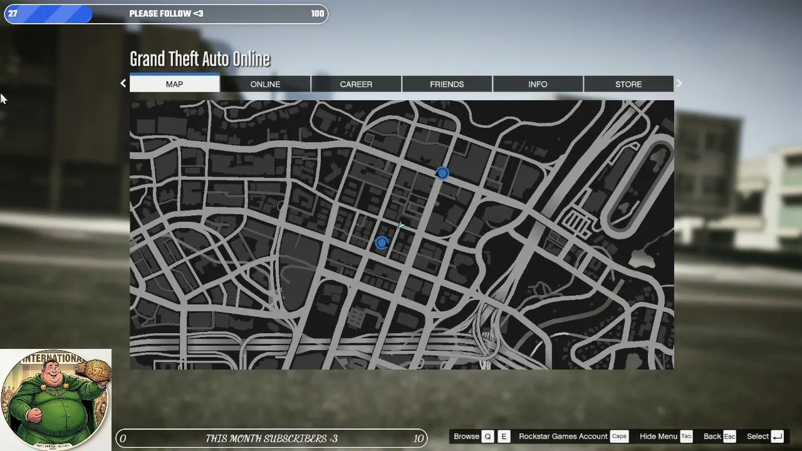This screenshot has width=802, height=451.
Task: Click the right arrow beside the STORE tab
Action: pyautogui.click(x=679, y=83)
